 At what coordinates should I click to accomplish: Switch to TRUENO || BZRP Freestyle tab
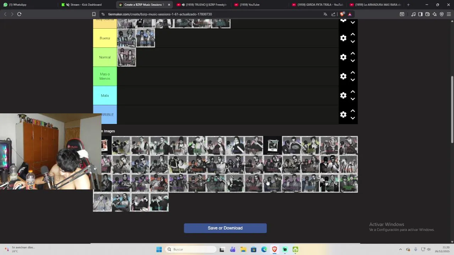click(x=202, y=5)
